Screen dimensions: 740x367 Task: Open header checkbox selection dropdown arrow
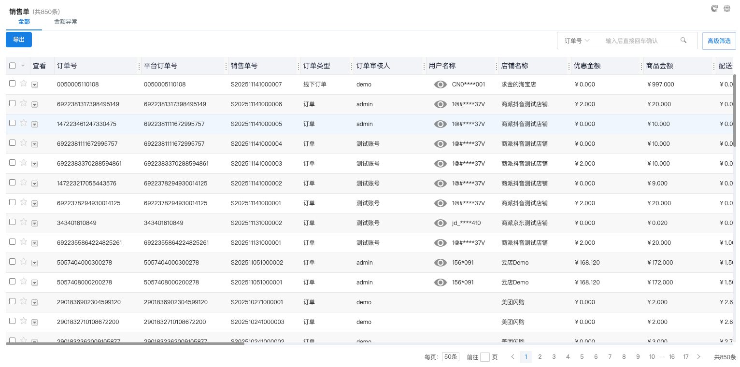click(23, 66)
